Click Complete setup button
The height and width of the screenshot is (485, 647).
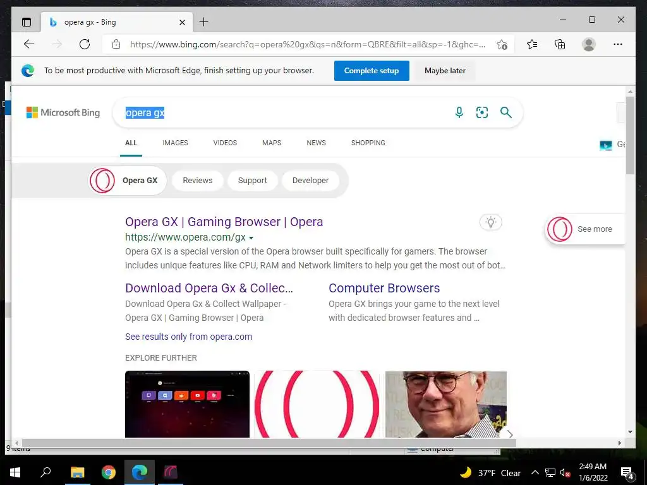(x=372, y=71)
